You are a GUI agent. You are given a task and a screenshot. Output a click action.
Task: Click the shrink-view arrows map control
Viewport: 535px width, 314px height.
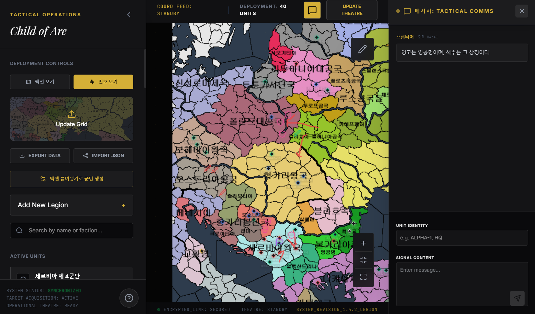coord(363,260)
